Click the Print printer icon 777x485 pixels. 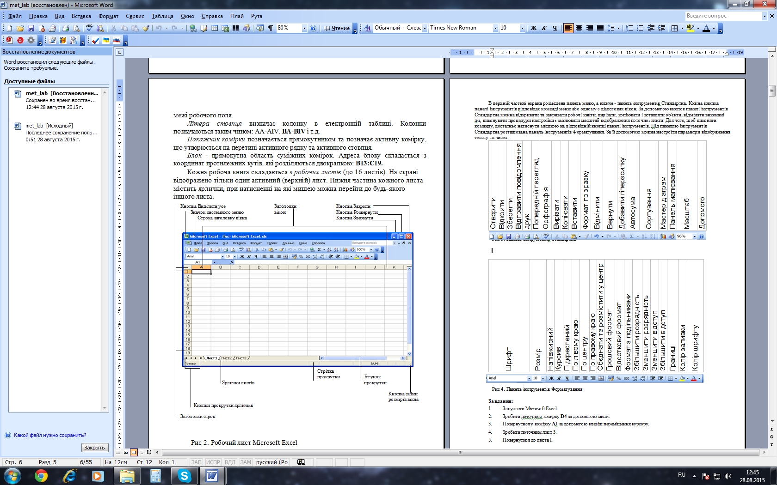[65, 28]
